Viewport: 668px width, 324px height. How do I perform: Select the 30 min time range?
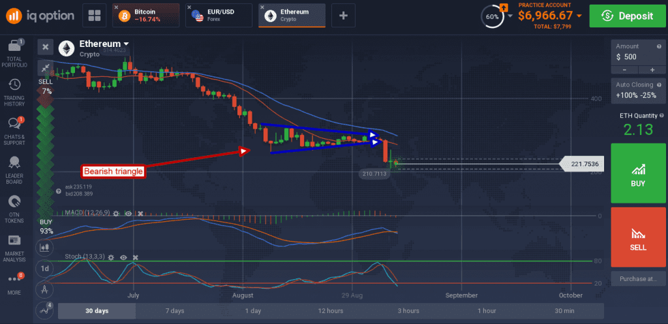[564, 311]
